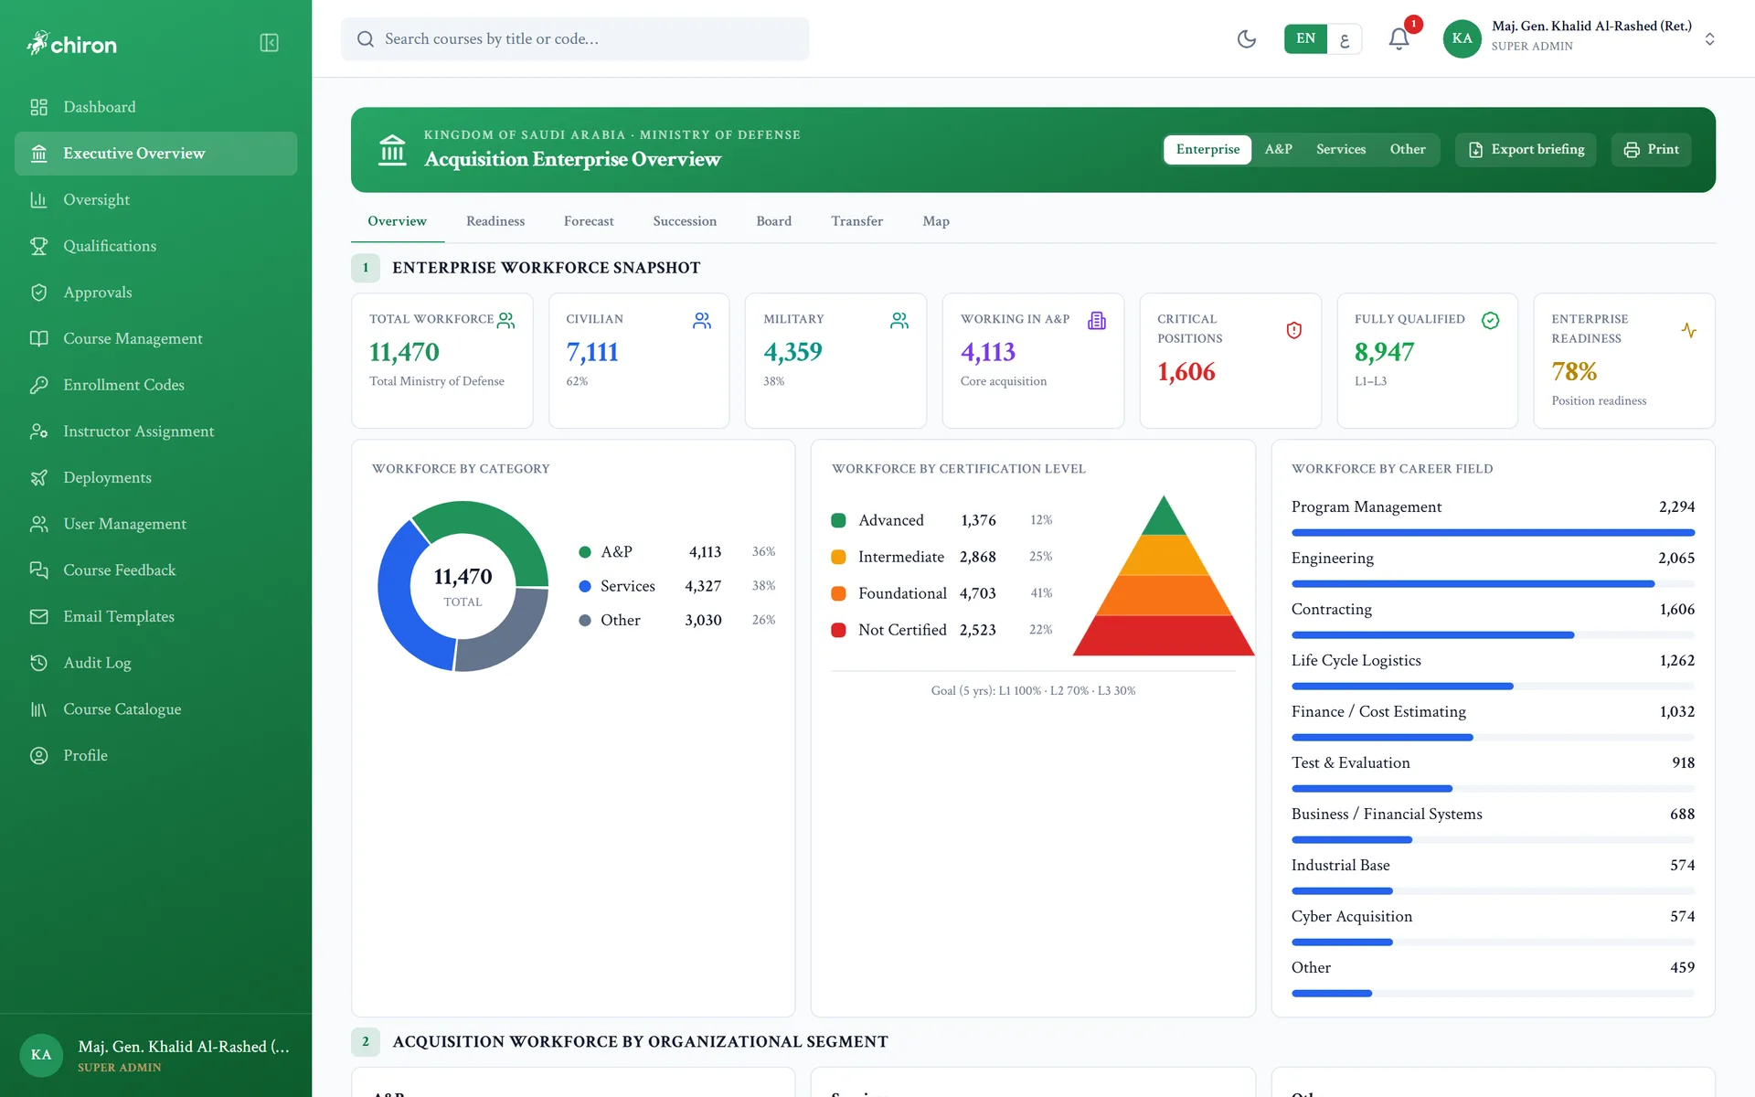Click the Civilian card people icon
1755x1097 pixels.
[x=702, y=320]
